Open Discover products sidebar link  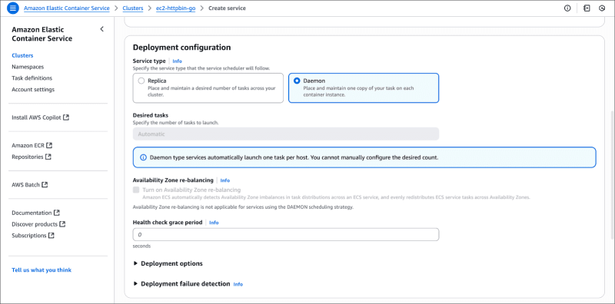pos(35,224)
